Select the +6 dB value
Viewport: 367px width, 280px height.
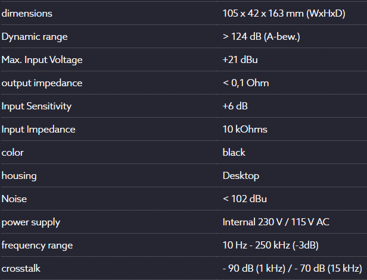point(235,106)
